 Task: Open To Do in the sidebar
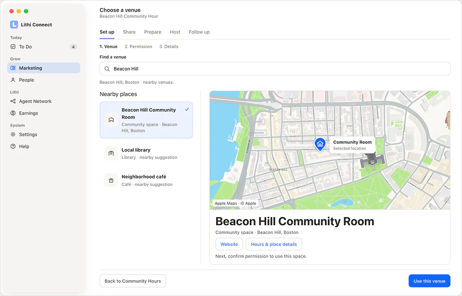click(x=44, y=47)
